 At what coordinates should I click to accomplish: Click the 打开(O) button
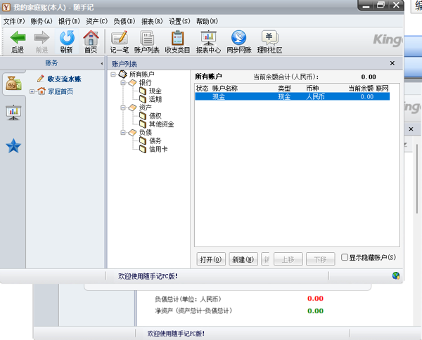click(210, 259)
